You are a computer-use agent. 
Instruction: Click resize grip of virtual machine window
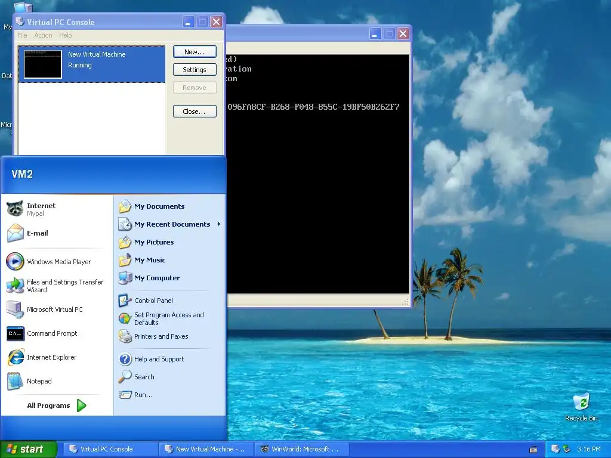coord(406,302)
